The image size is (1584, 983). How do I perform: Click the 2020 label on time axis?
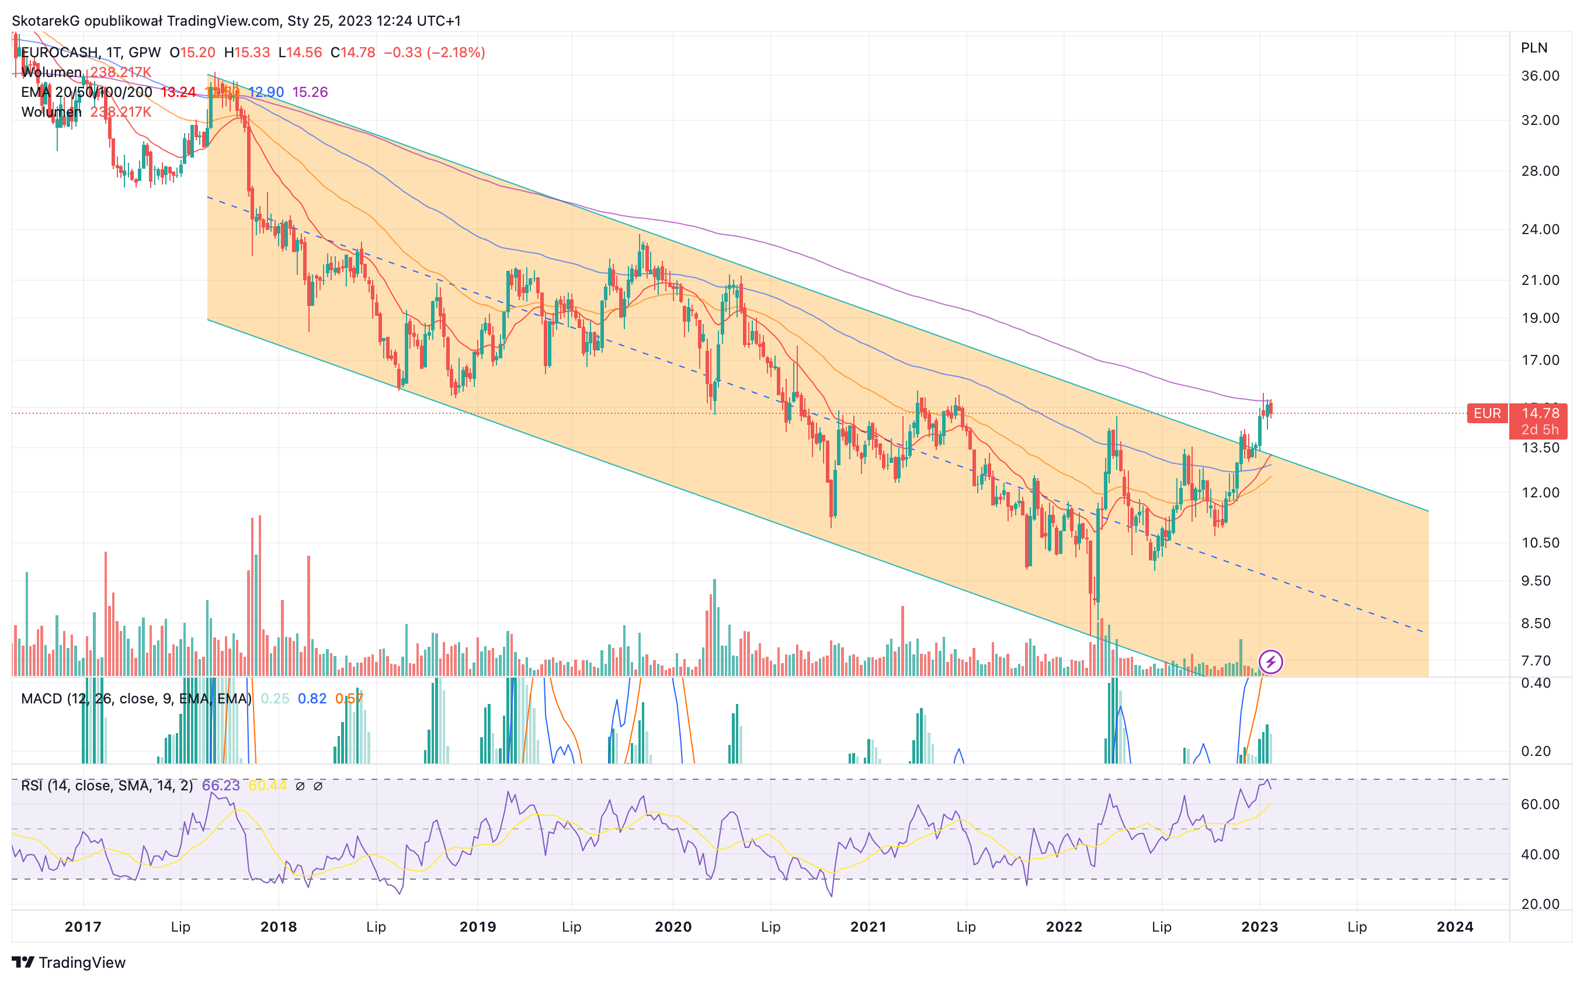(x=673, y=927)
